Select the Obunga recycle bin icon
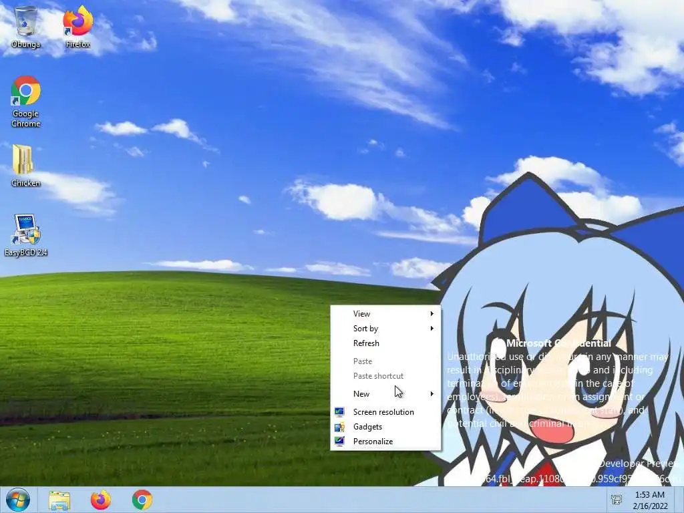The width and height of the screenshot is (684, 513). click(x=25, y=26)
